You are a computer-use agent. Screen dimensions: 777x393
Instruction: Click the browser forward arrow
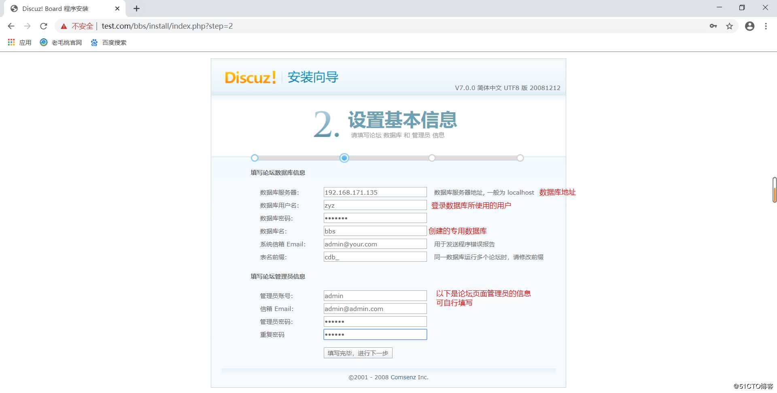point(27,26)
